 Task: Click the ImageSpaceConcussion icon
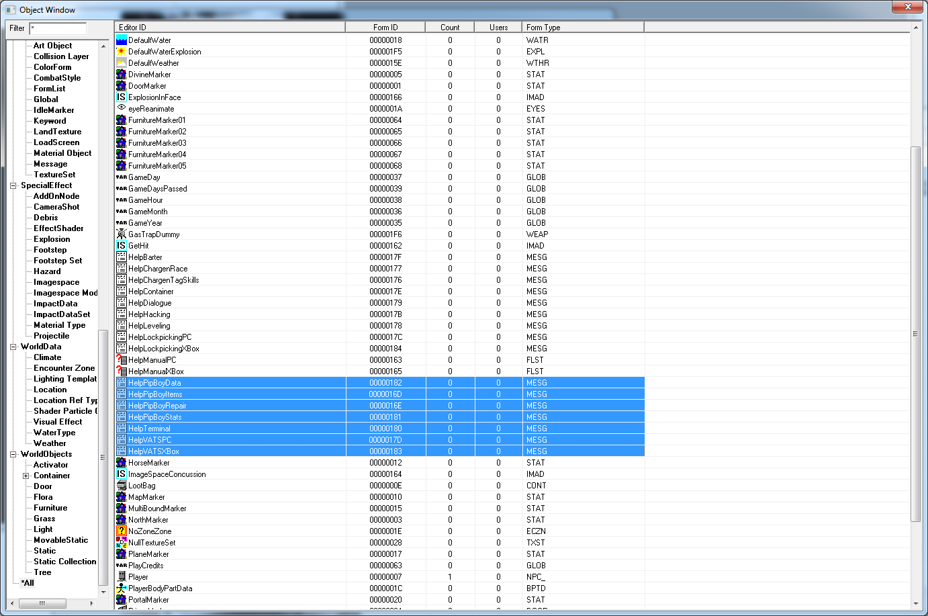point(122,474)
